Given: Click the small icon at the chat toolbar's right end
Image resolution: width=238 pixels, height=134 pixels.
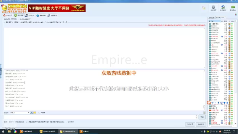Looking at the screenshot, I should tap(204, 113).
